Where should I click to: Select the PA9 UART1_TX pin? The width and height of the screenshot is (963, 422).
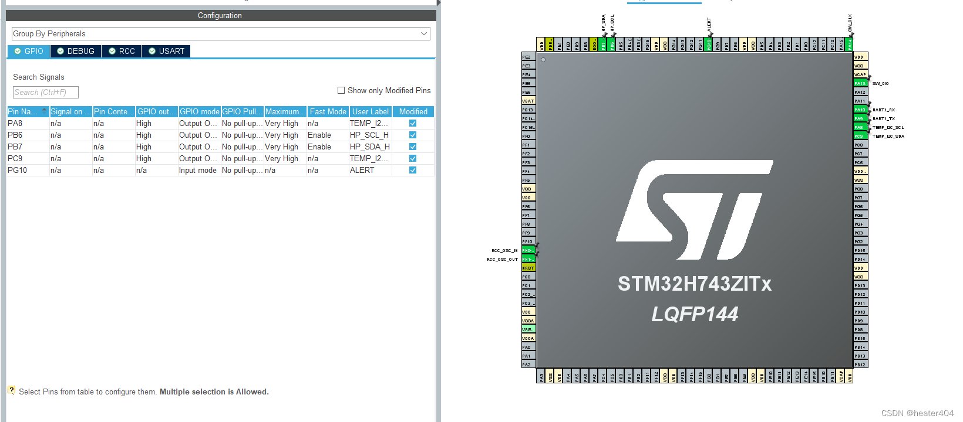[860, 118]
